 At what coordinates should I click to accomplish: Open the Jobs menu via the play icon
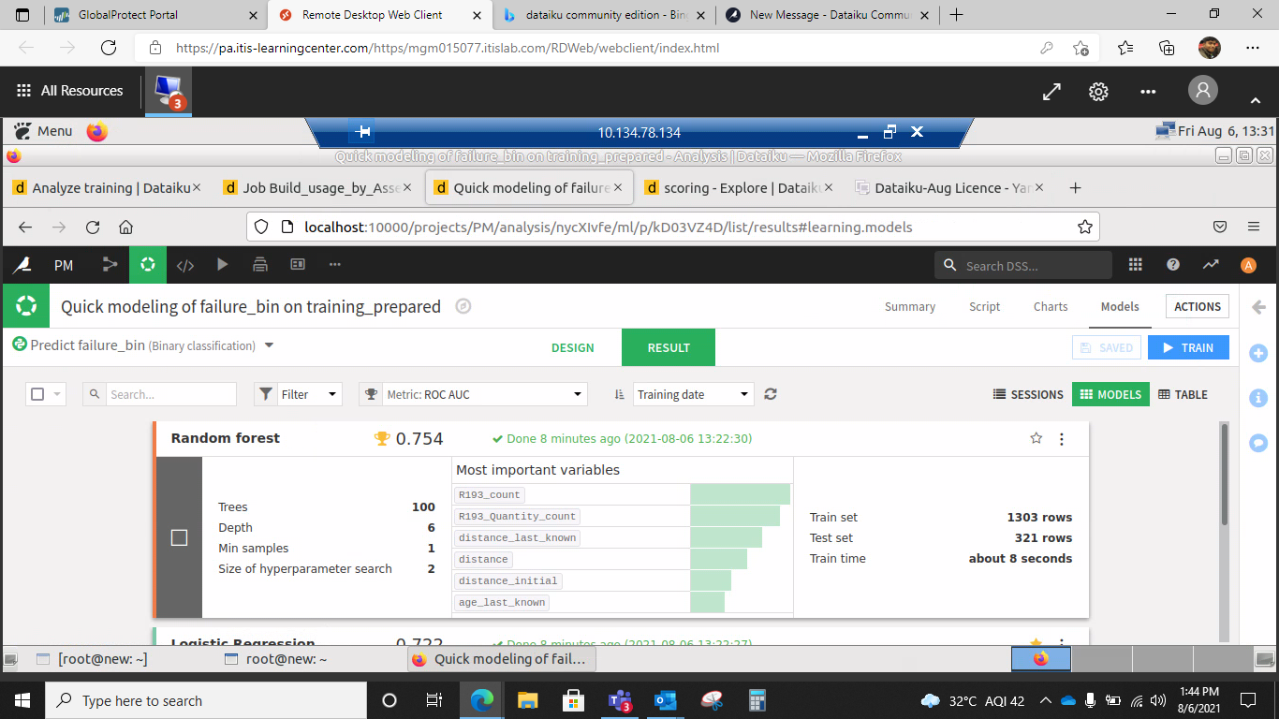222,265
